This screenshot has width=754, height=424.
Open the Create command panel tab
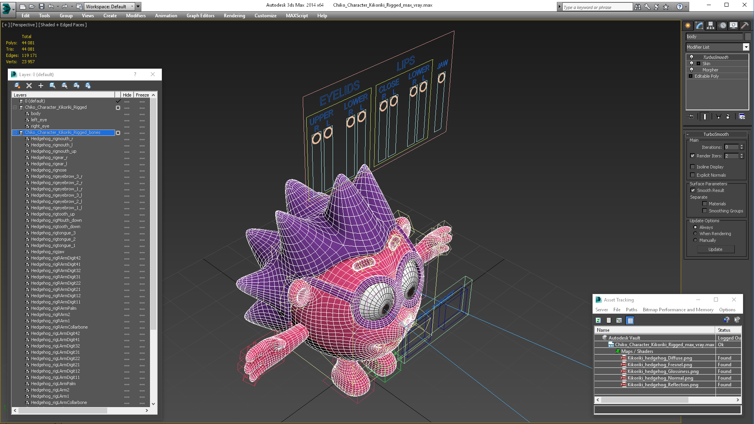point(688,26)
